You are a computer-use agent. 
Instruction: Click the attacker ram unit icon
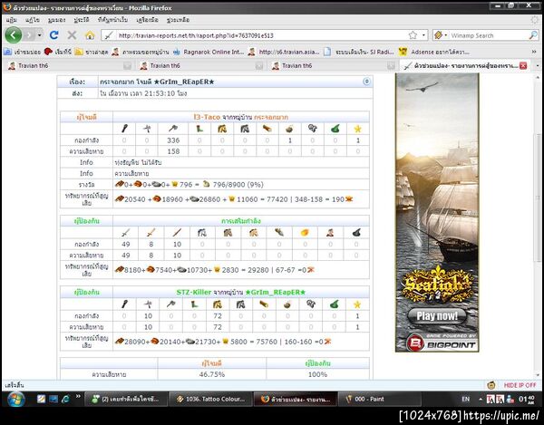(x=267, y=129)
